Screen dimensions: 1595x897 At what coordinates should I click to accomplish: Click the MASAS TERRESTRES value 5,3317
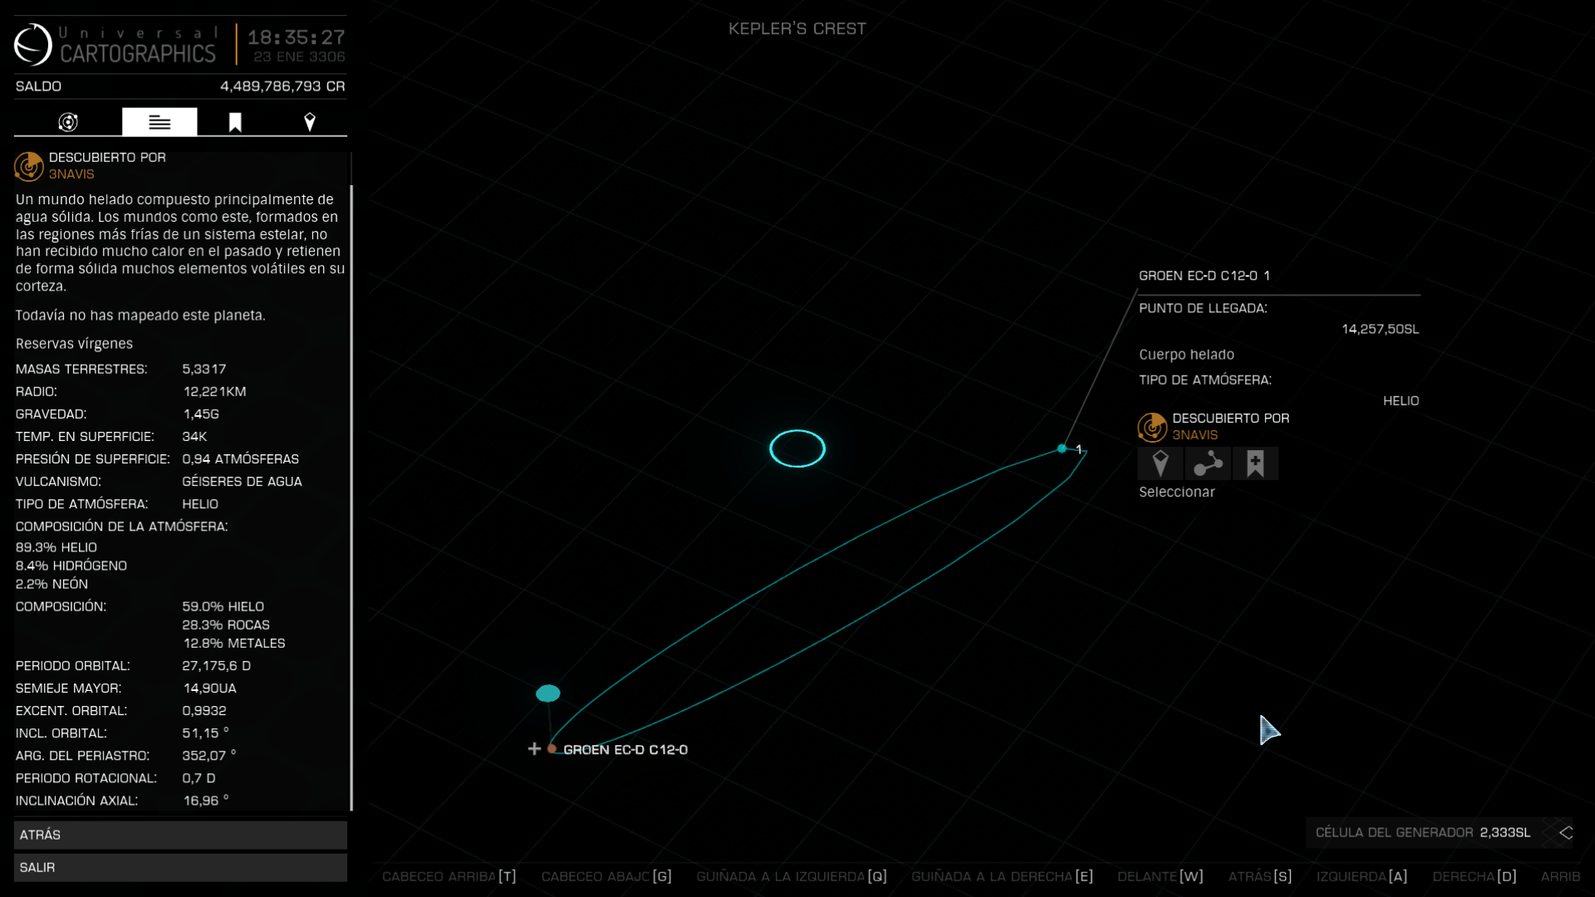(204, 369)
